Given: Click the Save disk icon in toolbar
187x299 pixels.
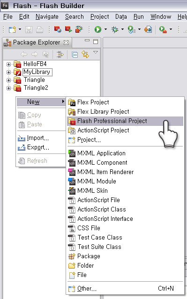Looking at the screenshot, I should 29,29.
